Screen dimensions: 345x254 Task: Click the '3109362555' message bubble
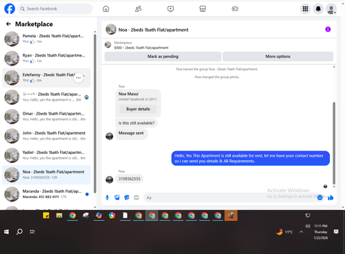pos(129,179)
